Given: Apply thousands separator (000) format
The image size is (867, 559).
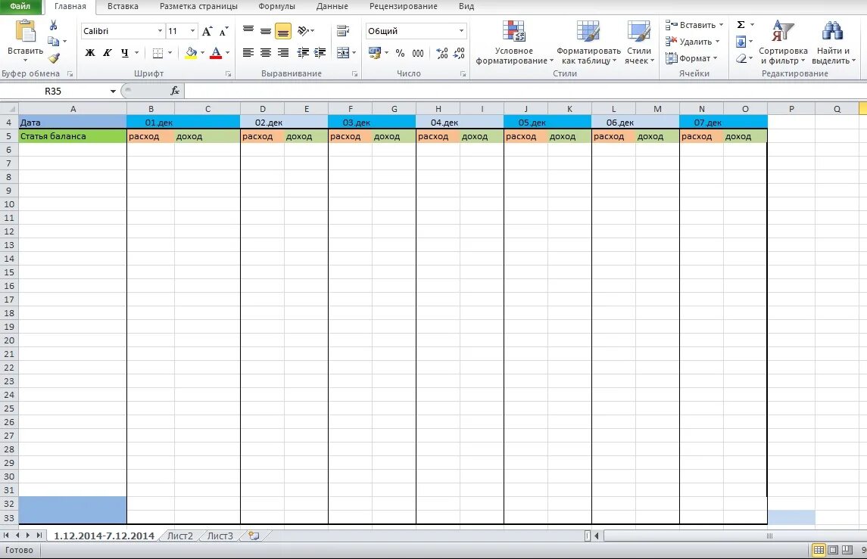Looking at the screenshot, I should tap(417, 53).
